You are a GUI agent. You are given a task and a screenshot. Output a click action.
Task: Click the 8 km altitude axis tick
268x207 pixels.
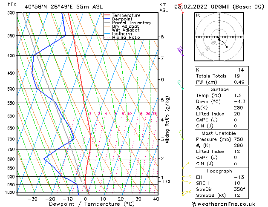[162, 37]
